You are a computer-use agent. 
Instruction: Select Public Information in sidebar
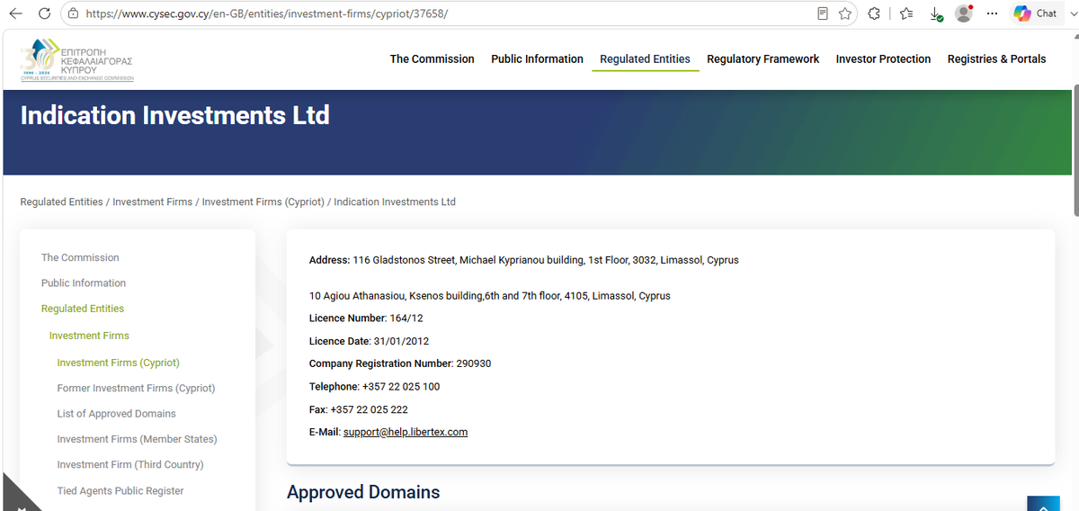[84, 282]
